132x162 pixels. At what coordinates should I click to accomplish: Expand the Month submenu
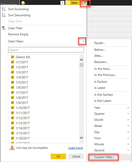pyautogui.click(x=128, y=120)
